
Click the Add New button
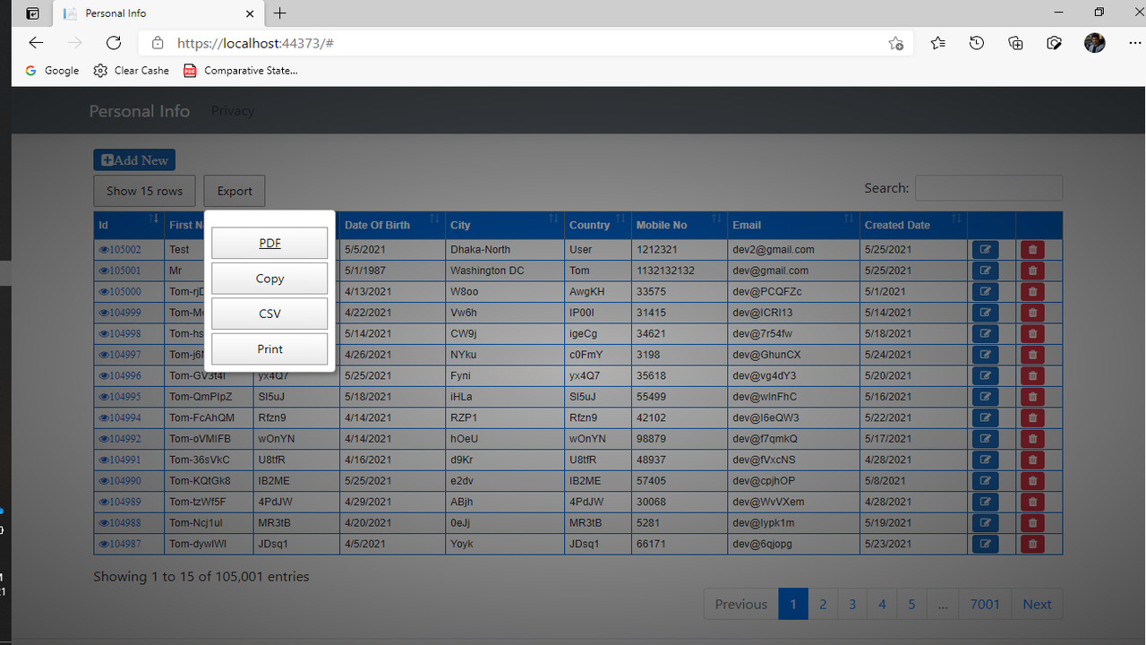coord(133,159)
